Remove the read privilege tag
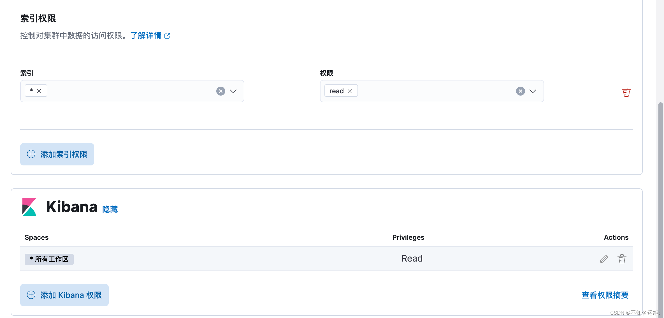 350,91
